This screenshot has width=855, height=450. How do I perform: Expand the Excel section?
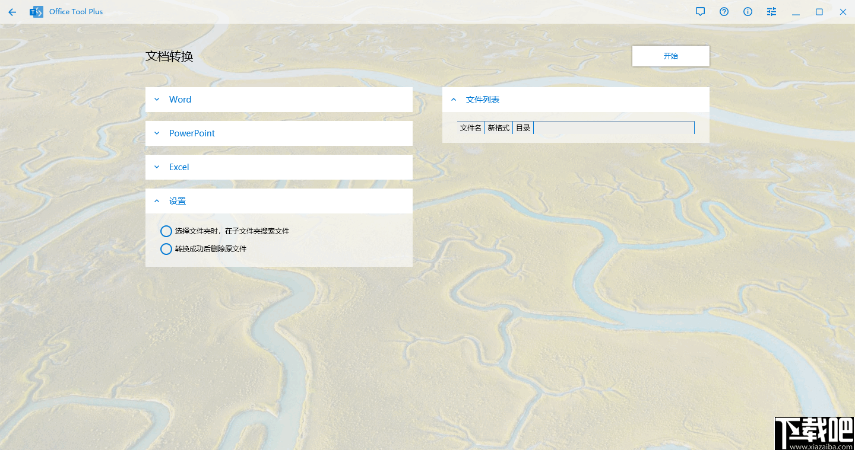pyautogui.click(x=279, y=167)
